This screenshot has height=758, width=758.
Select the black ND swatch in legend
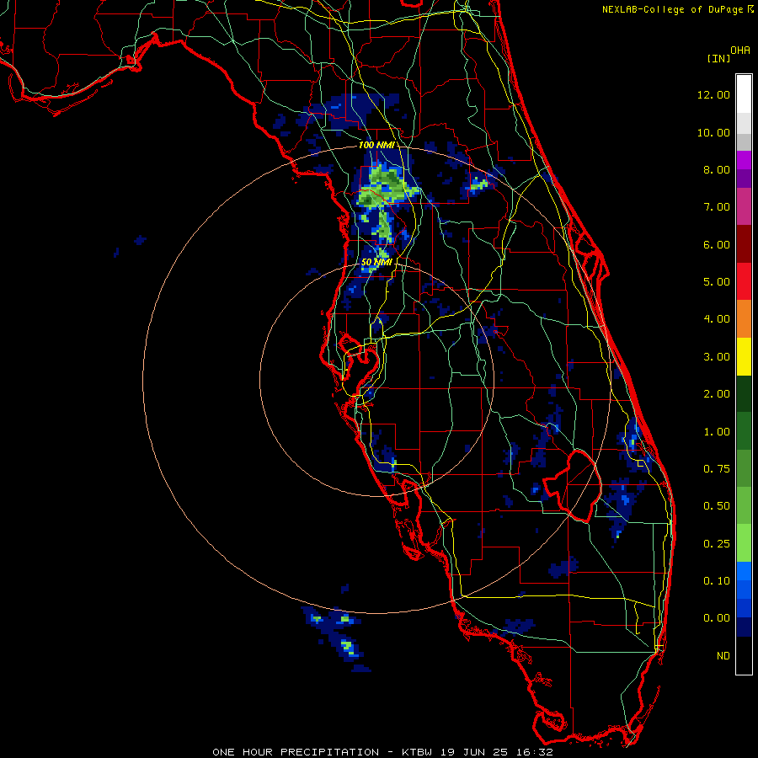tap(744, 655)
